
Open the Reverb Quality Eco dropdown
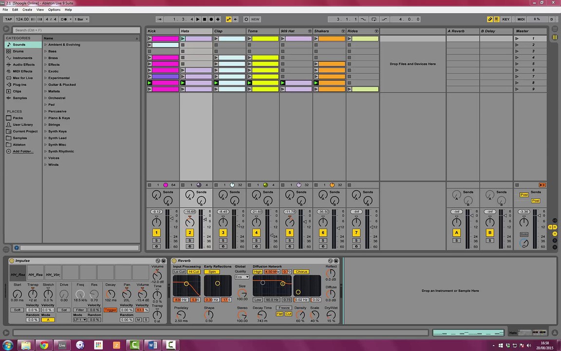[242, 277]
